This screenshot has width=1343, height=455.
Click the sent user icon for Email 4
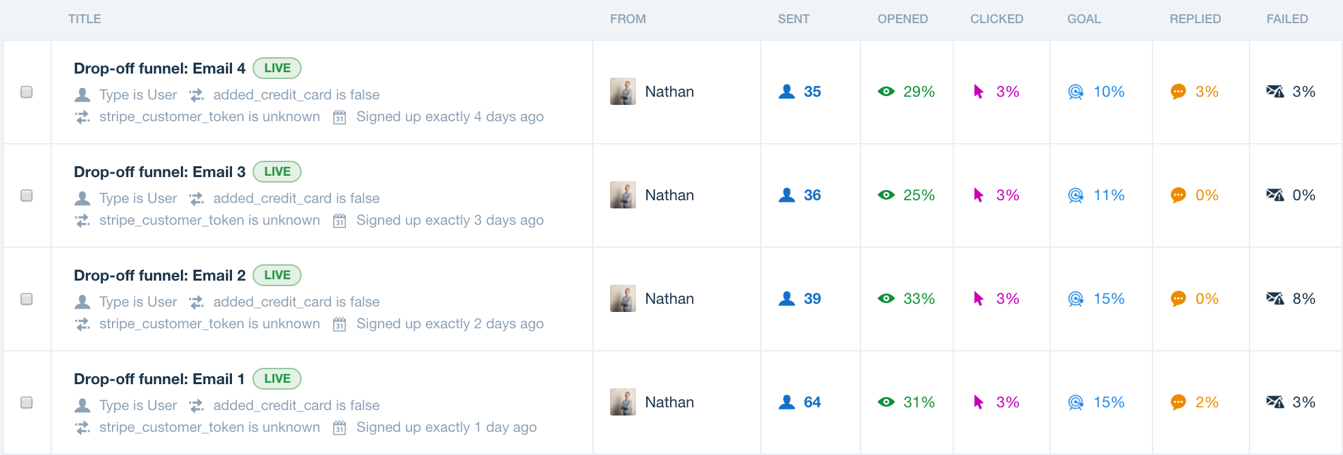pyautogui.click(x=787, y=91)
